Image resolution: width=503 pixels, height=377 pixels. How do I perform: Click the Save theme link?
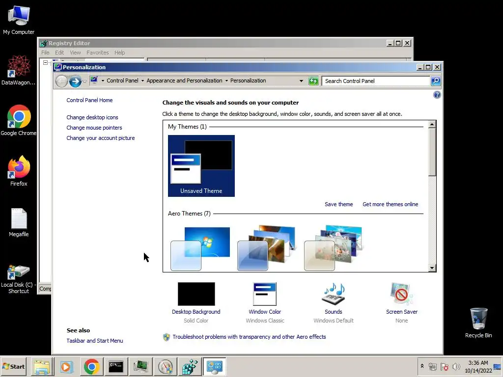pyautogui.click(x=338, y=204)
